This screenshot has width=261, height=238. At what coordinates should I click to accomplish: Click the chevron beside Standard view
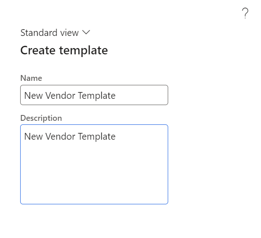[86, 32]
